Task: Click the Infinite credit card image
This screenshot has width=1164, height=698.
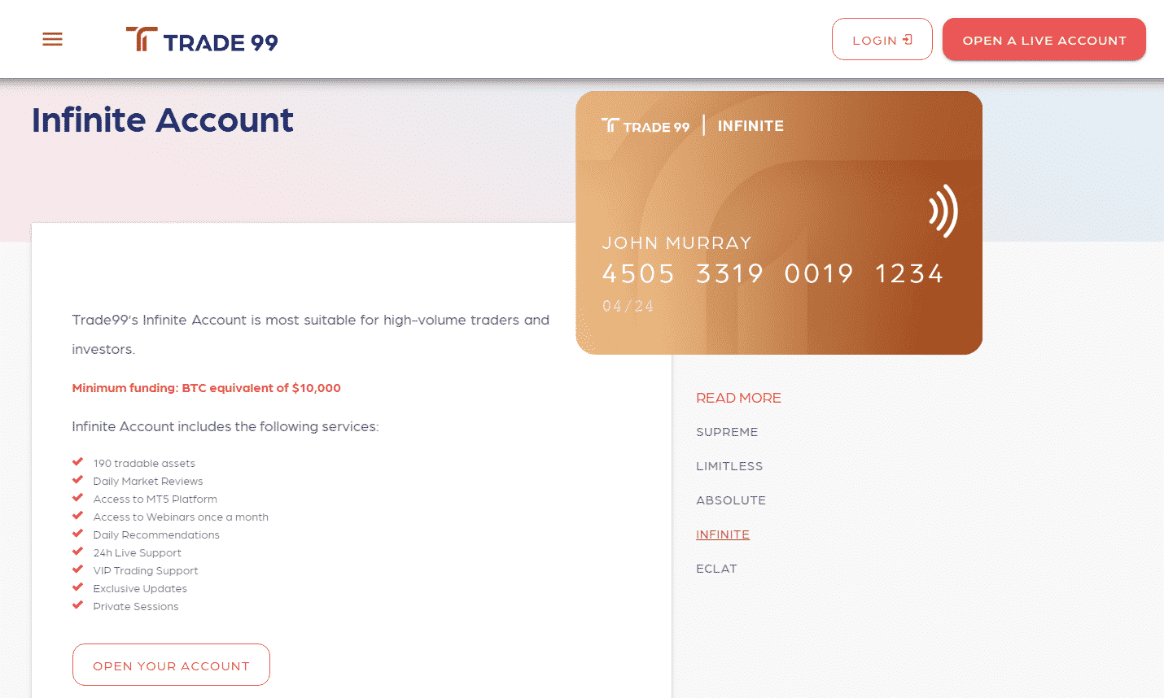Action: (x=779, y=223)
